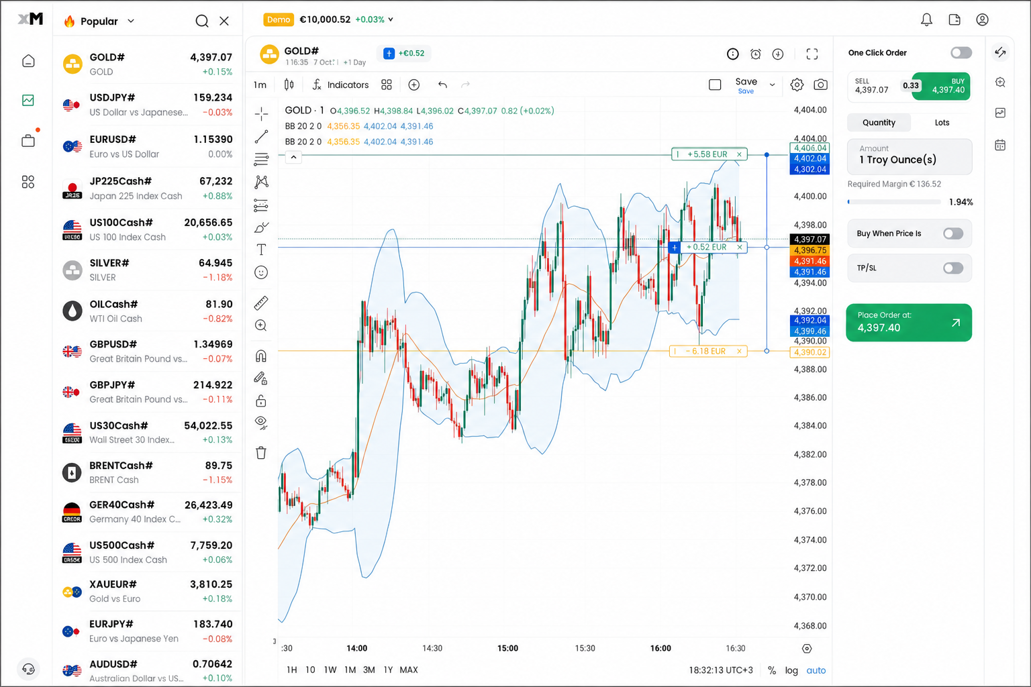The width and height of the screenshot is (1031, 687).
Task: Open the Indicators button
Action: (340, 85)
